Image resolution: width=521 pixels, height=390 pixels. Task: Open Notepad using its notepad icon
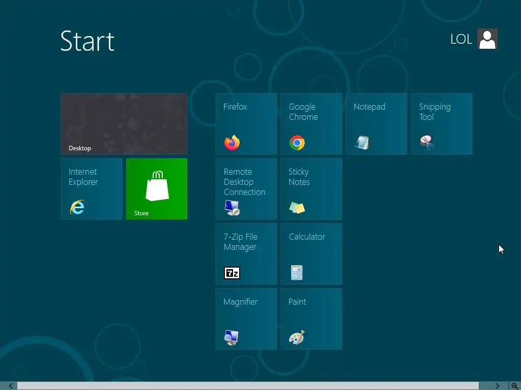(362, 143)
